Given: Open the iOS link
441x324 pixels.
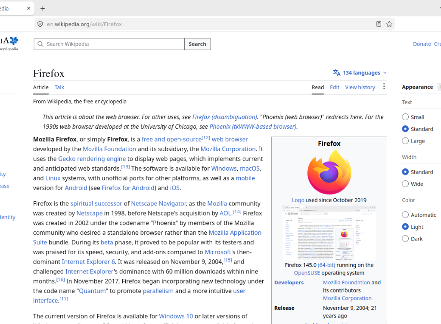Looking at the screenshot, I should pos(175,188).
